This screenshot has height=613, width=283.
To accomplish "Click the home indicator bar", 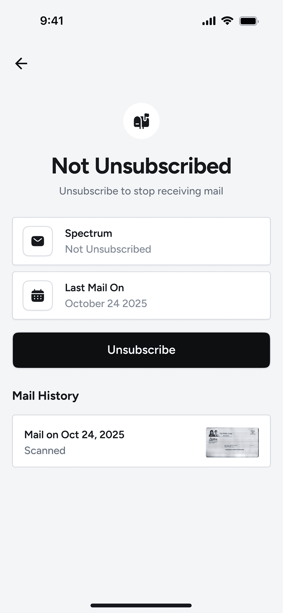I will pyautogui.click(x=141, y=605).
